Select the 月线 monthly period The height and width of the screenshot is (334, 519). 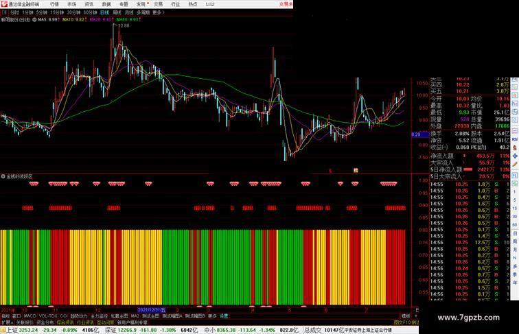tap(129, 12)
